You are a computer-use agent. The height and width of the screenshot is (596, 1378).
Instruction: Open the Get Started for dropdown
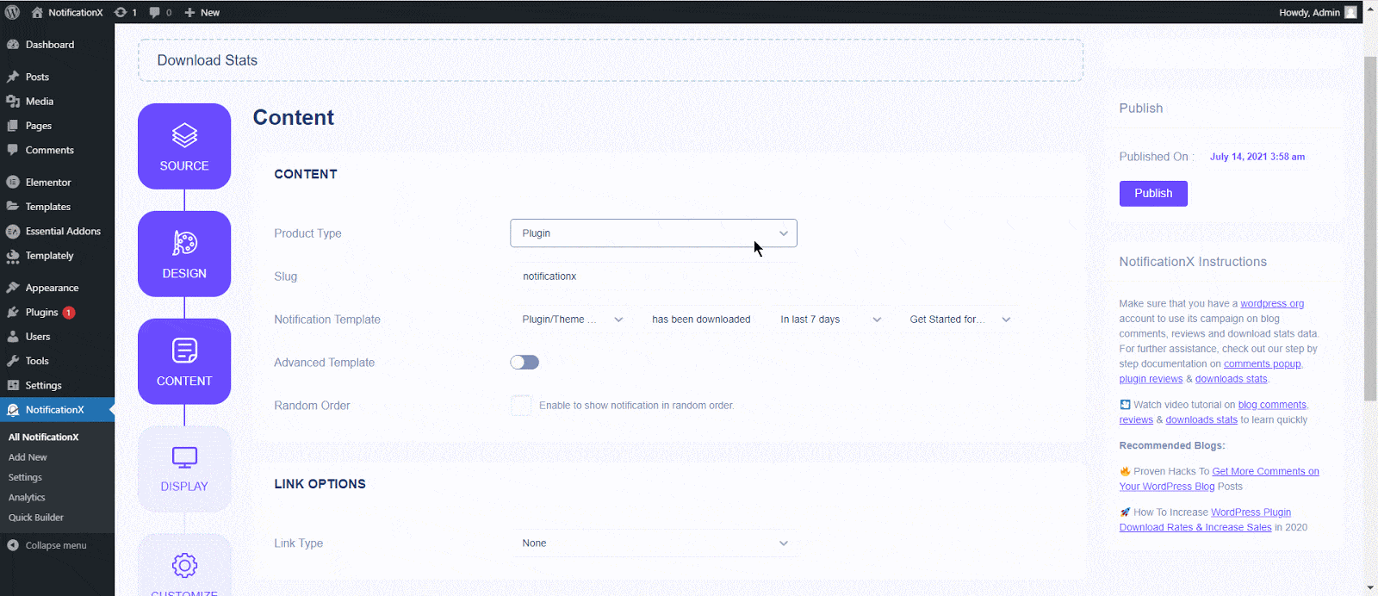tap(960, 320)
